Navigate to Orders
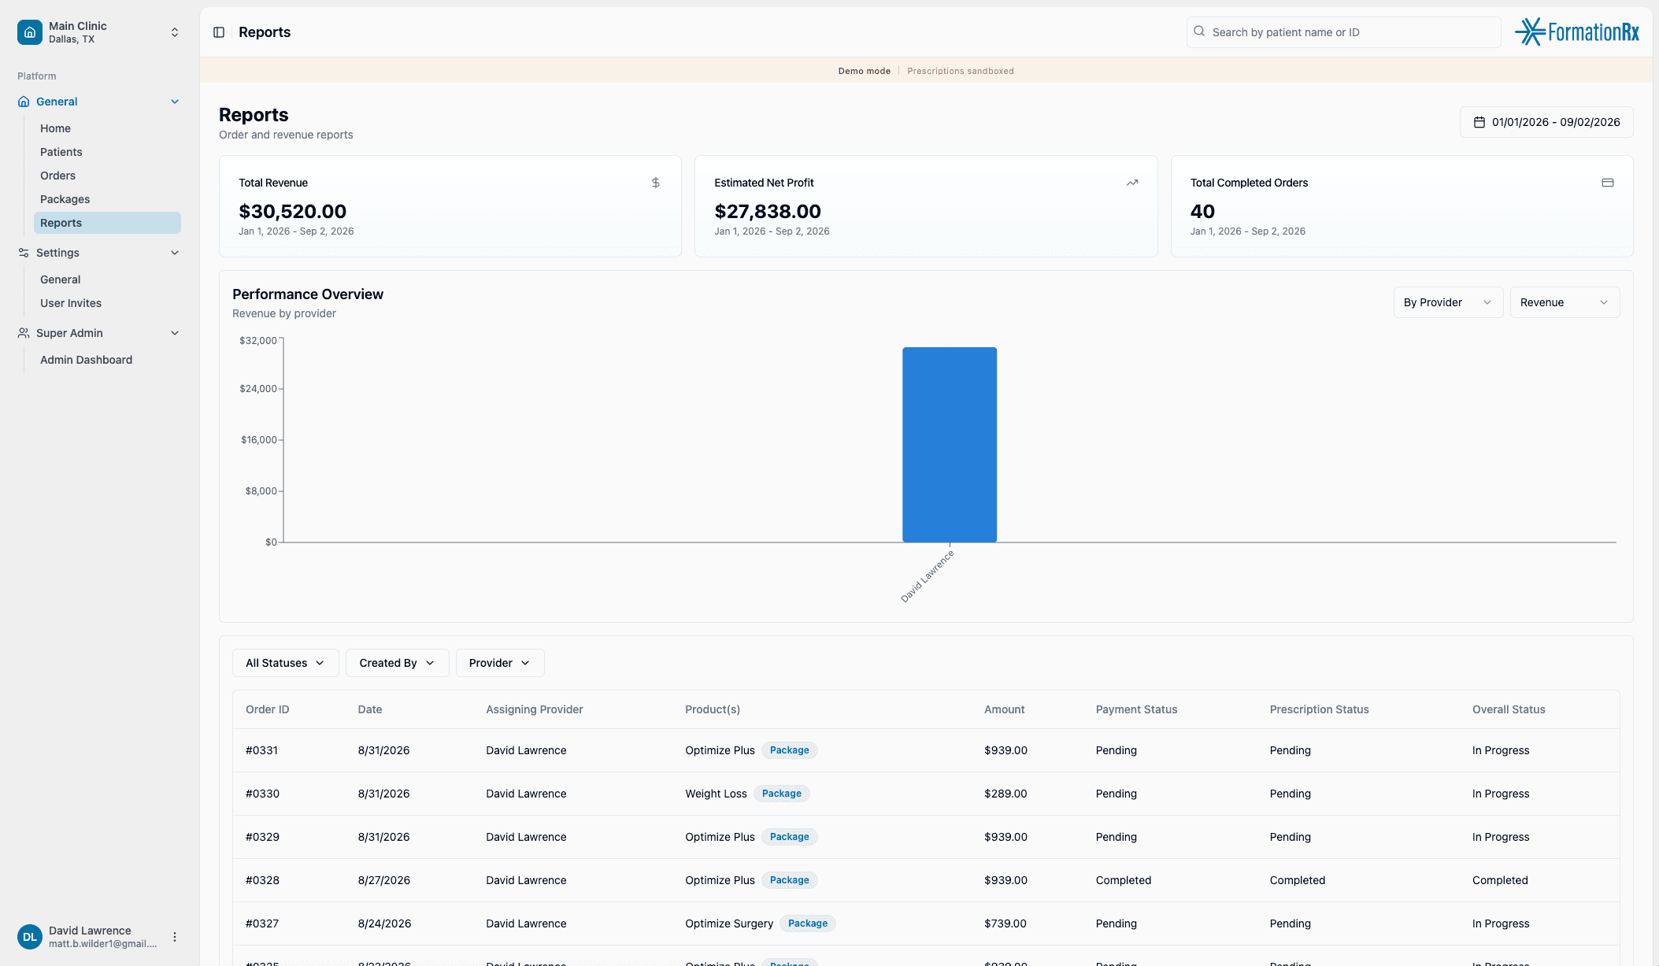The width and height of the screenshot is (1659, 966). coord(57,176)
